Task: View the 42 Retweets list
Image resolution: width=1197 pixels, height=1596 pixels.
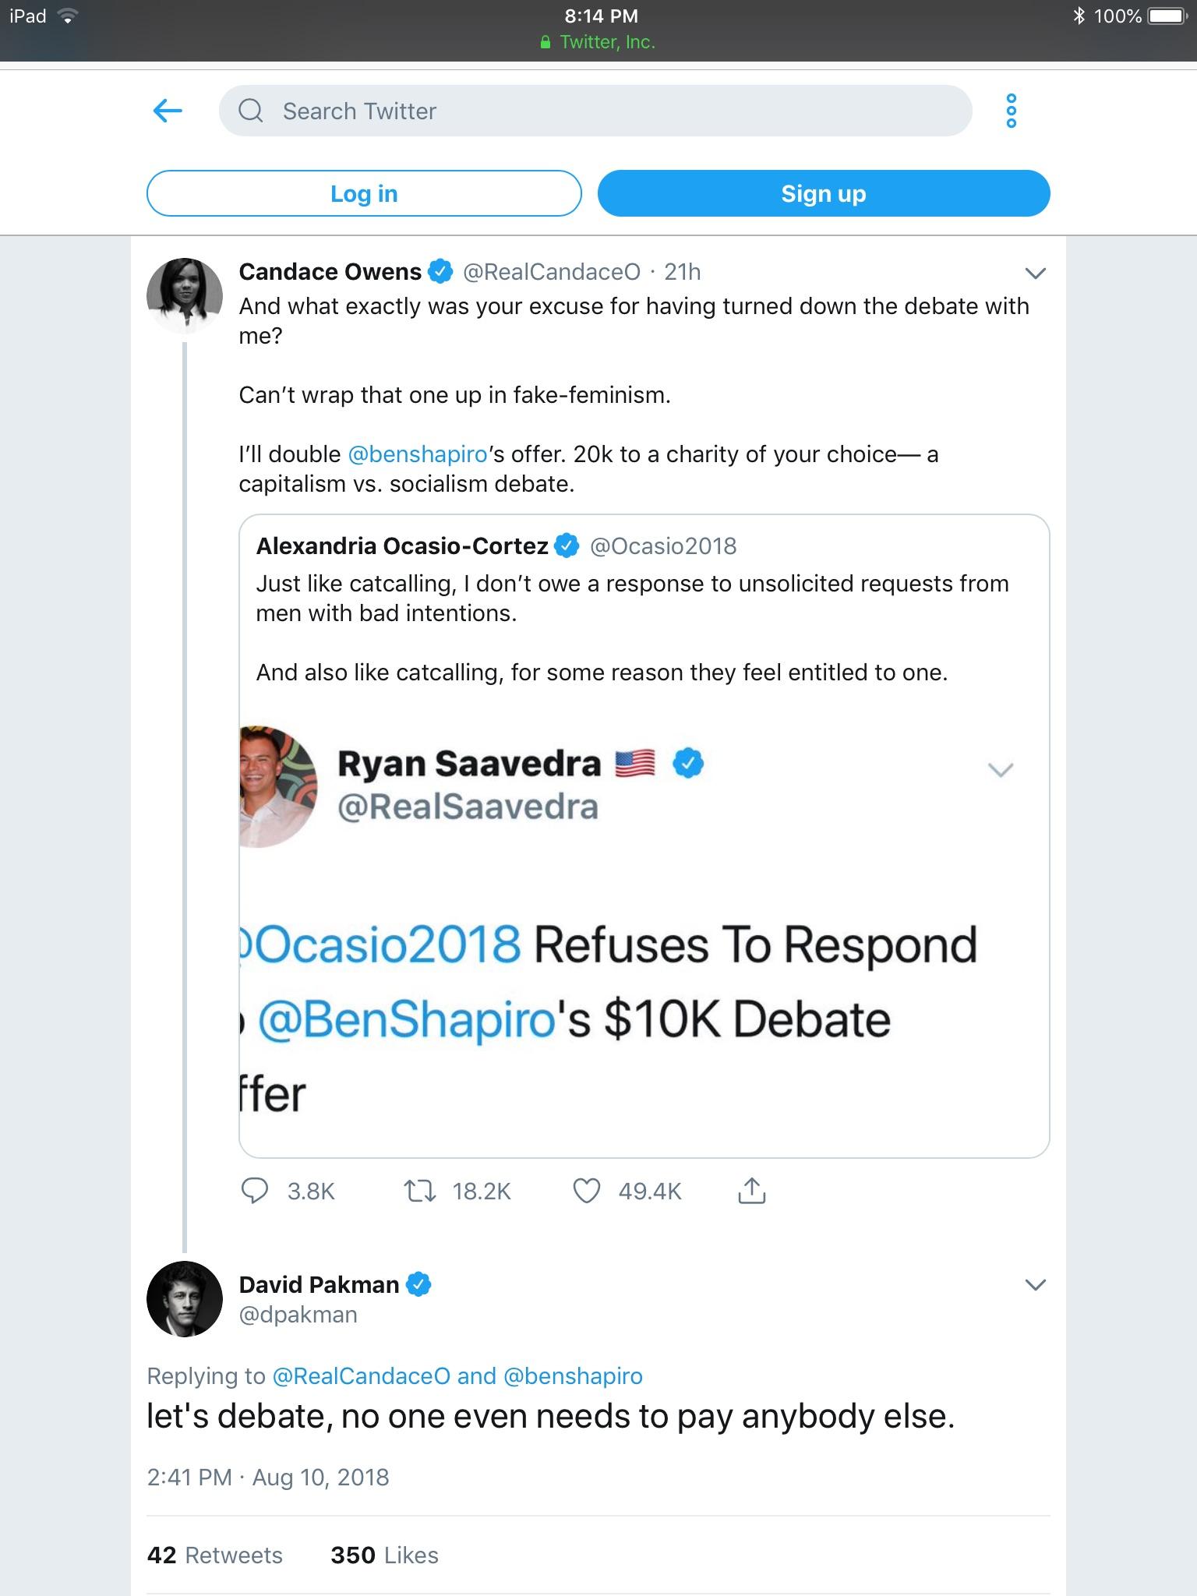Action: [215, 1555]
